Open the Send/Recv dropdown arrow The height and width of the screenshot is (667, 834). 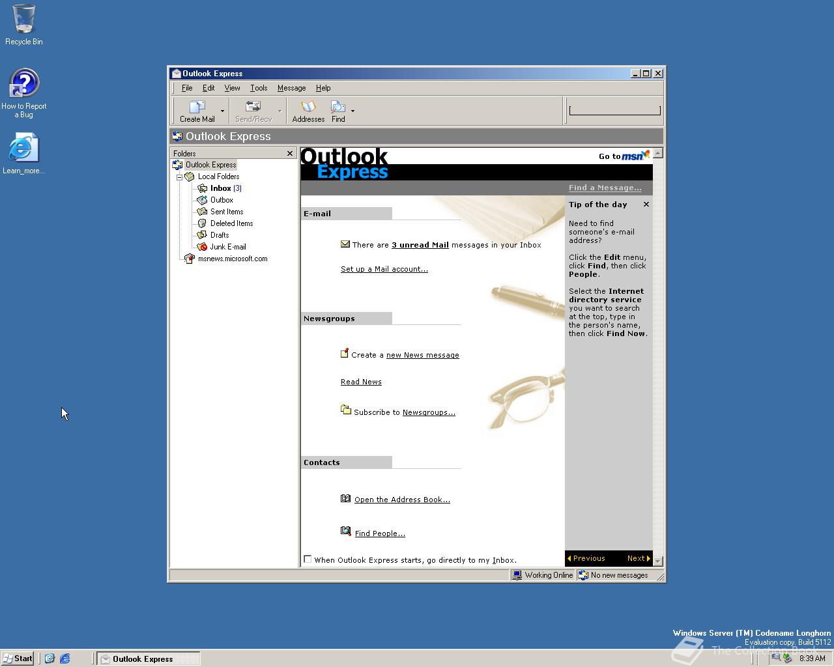coord(280,111)
